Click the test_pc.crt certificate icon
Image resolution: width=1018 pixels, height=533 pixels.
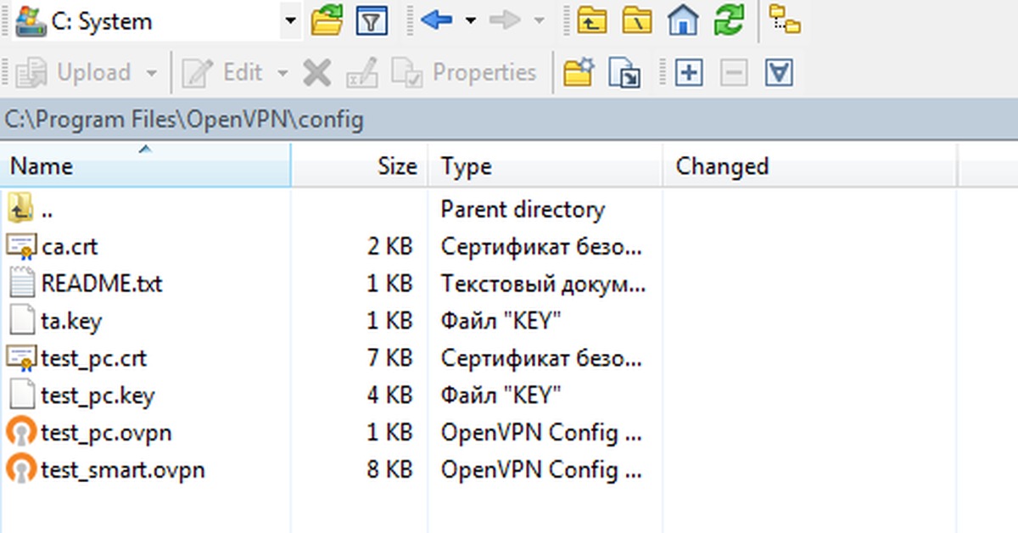point(20,358)
